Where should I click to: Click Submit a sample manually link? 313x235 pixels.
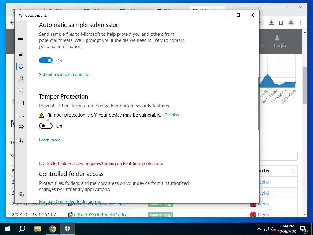(64, 75)
